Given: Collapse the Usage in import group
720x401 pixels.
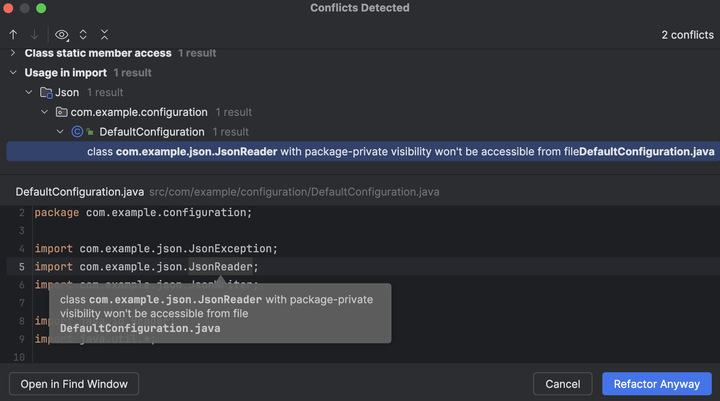Looking at the screenshot, I should 13,72.
